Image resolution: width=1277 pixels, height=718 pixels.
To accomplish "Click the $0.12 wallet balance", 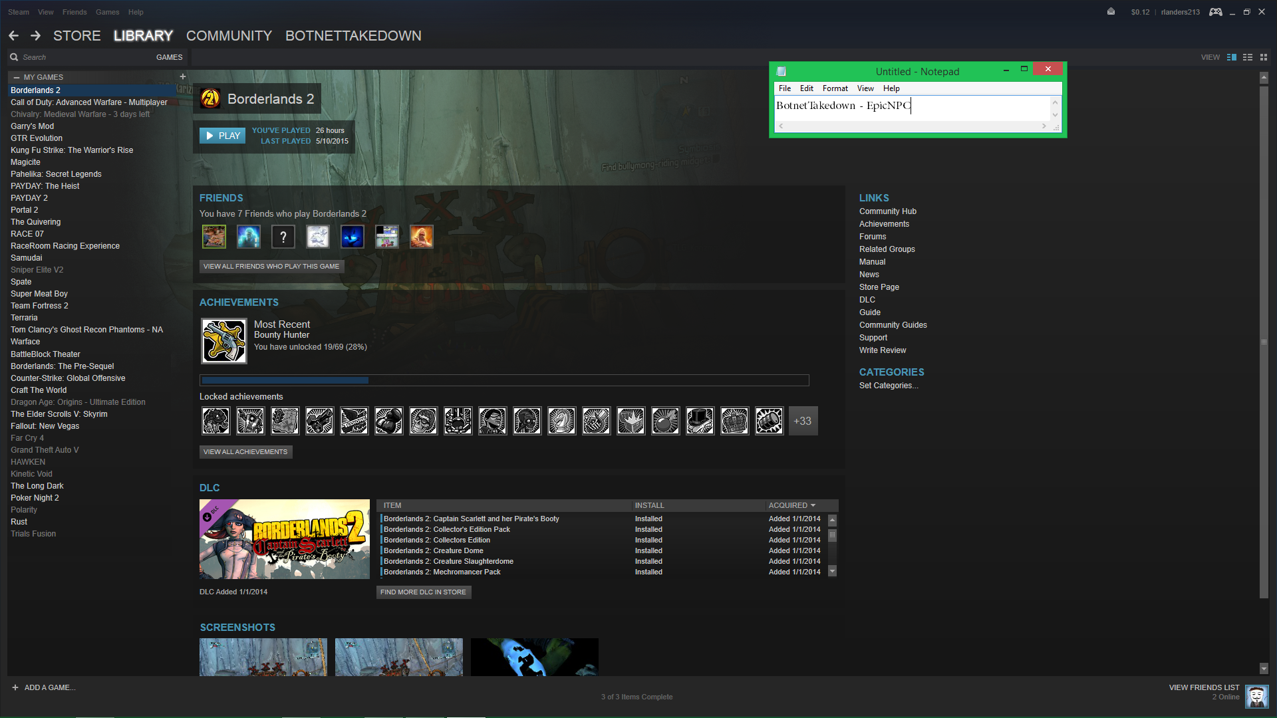I will 1140,12.
